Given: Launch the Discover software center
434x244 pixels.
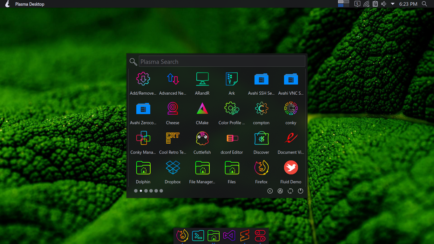Looking at the screenshot, I should click(x=261, y=138).
